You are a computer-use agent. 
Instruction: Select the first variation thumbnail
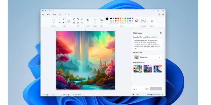tap(138, 69)
